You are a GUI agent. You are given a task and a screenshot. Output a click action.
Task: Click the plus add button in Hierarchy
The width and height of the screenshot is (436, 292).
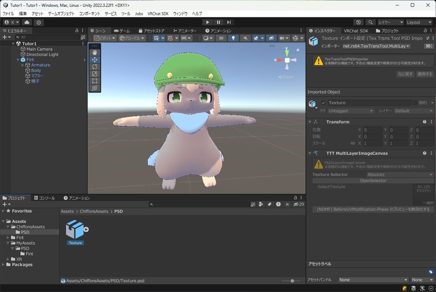pyautogui.click(x=4, y=37)
